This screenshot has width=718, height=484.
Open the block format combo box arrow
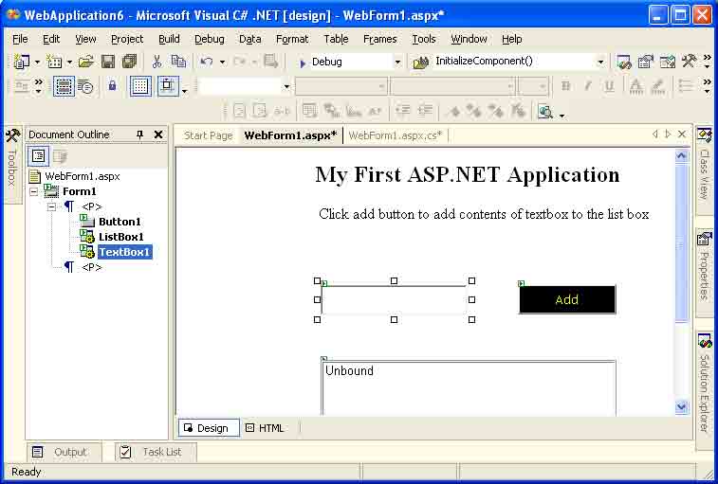[286, 86]
